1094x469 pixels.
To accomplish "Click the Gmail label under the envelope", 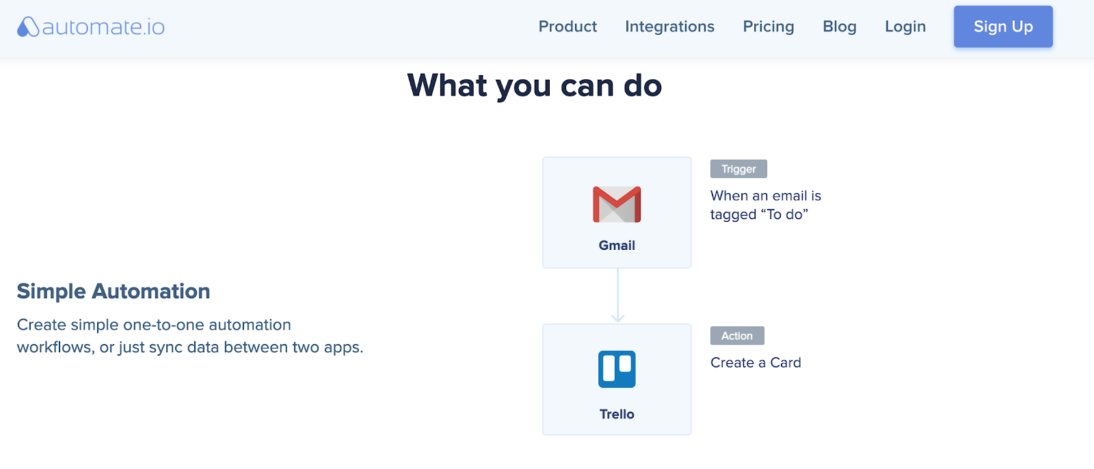I will [617, 245].
